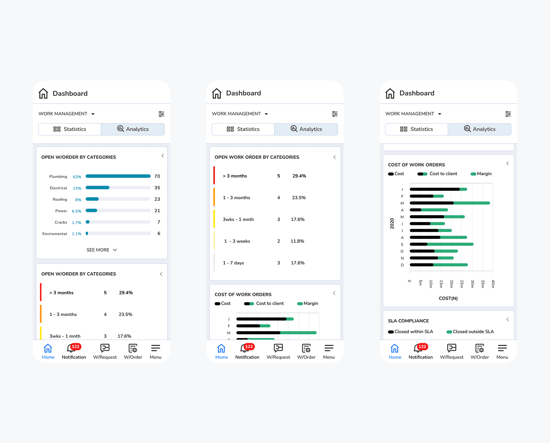Collapse SLA COMPLIANCE card chevron
This screenshot has width=550, height=443.
[507, 319]
